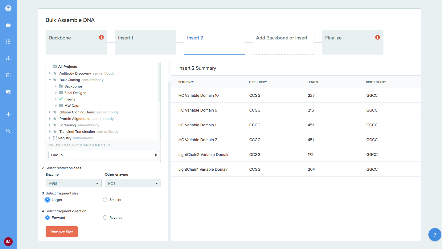Open the Link To... step selector
Image resolution: width=442 pixels, height=249 pixels.
click(103, 155)
